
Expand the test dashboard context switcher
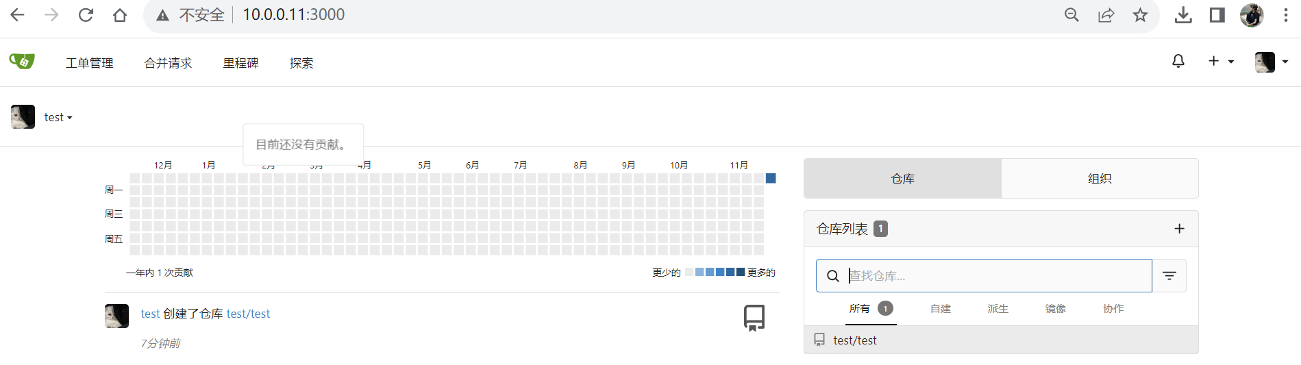pos(58,118)
